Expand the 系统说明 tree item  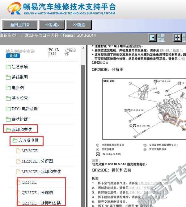(x=20, y=77)
